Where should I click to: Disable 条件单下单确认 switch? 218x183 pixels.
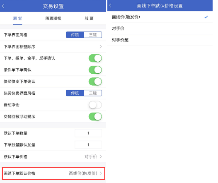coord(95,70)
